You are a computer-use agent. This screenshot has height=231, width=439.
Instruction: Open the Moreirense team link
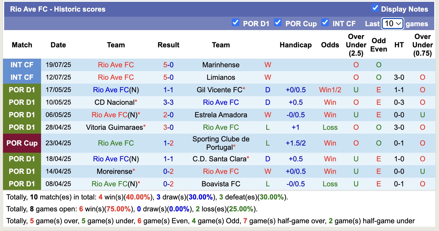point(115,171)
